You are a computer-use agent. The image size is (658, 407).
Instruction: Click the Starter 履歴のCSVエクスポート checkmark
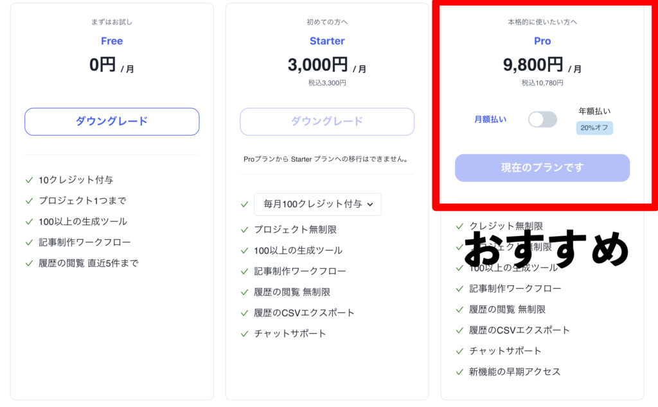[x=244, y=313]
